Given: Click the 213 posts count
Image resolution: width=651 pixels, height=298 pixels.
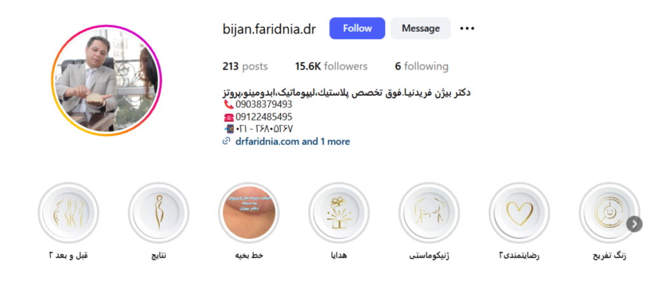Looking at the screenshot, I should click(245, 67).
